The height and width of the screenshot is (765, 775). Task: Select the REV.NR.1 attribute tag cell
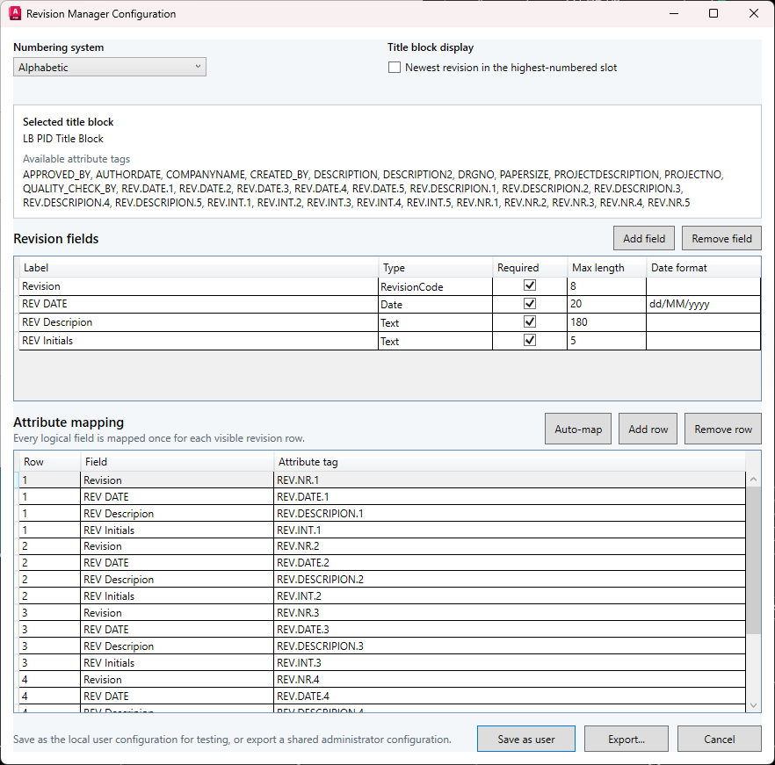point(510,480)
